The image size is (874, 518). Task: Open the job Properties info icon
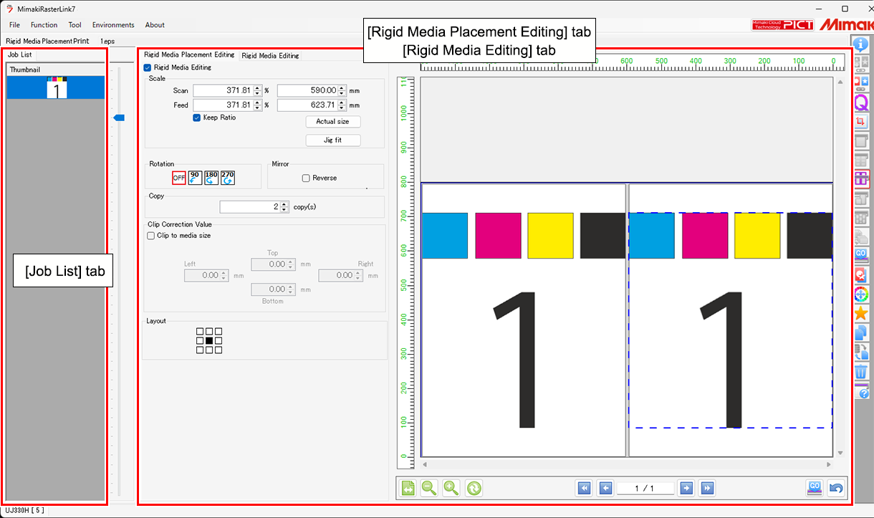pos(861,44)
